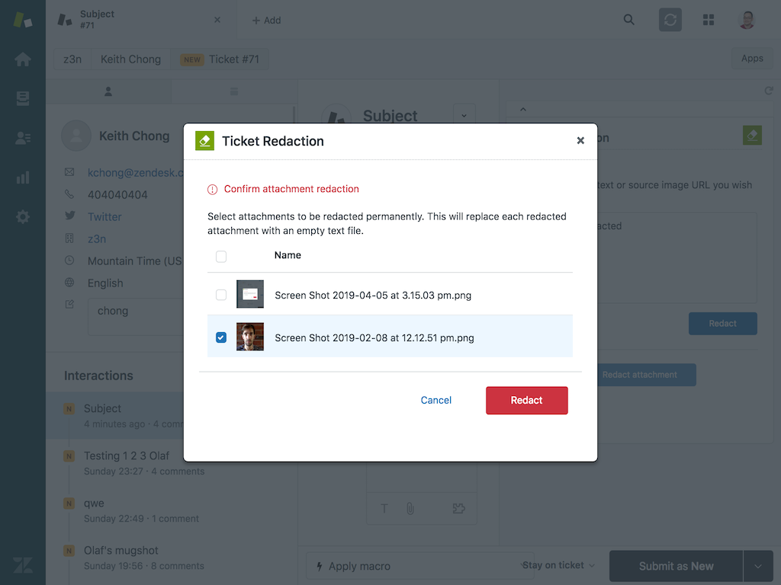This screenshot has width=781, height=585.
Task: Add a new tab with + Add
Action: tap(267, 20)
